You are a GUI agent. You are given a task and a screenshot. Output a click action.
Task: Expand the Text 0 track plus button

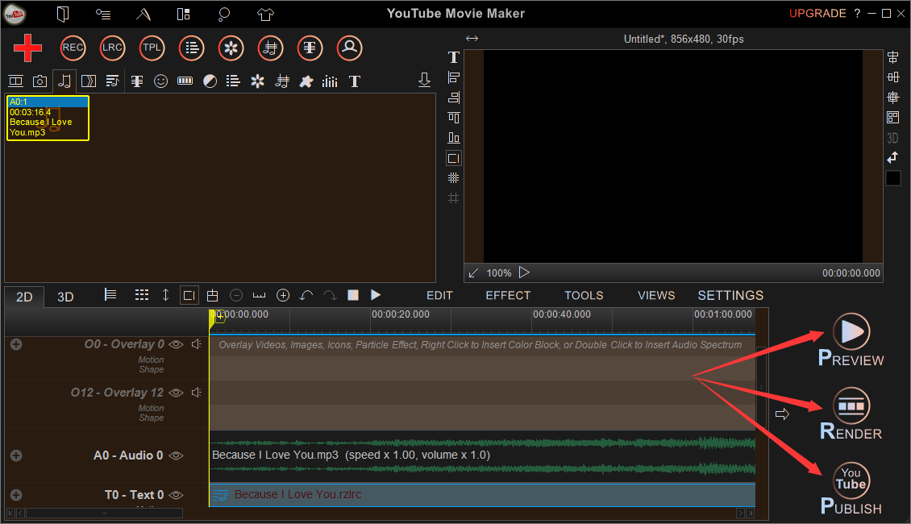tap(16, 495)
